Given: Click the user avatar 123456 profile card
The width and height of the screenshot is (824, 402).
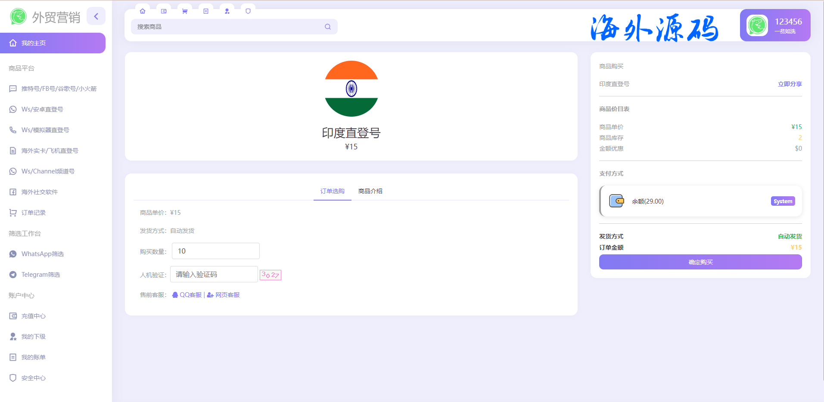Looking at the screenshot, I should coord(775,25).
